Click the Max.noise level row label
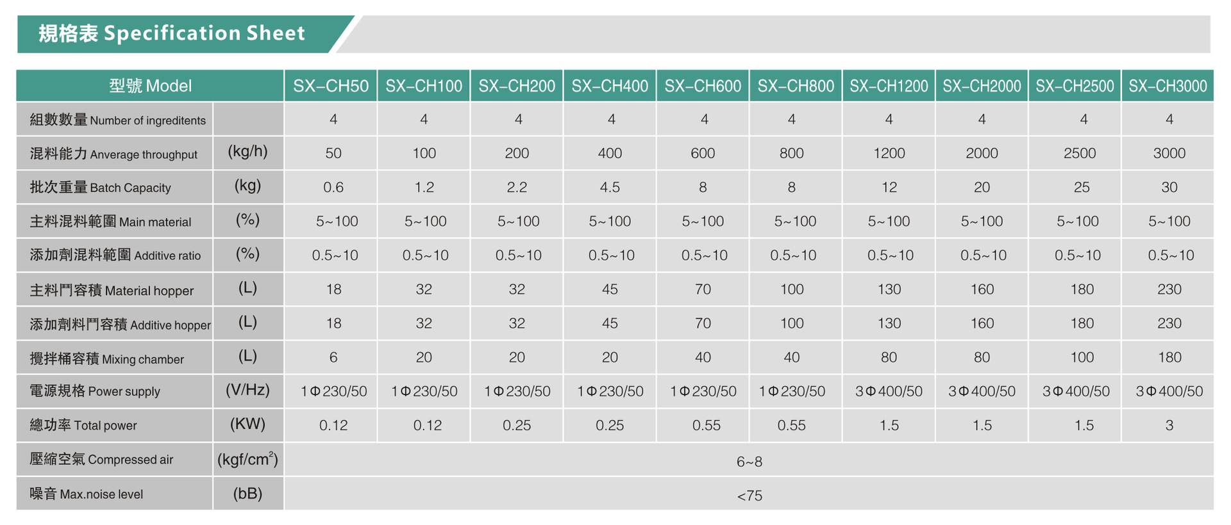The image size is (1231, 525). (x=86, y=494)
